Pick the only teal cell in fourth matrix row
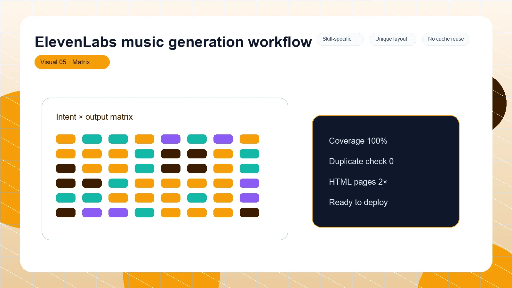Screen dimensions: 512x288 (118, 183)
